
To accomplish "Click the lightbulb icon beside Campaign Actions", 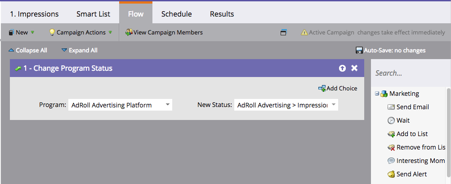I will tap(52, 32).
